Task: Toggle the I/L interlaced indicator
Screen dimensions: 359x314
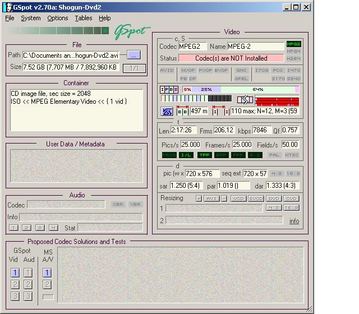Action: click(186, 155)
